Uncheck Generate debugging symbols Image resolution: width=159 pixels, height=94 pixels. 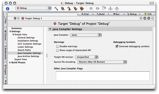(x=117, y=46)
